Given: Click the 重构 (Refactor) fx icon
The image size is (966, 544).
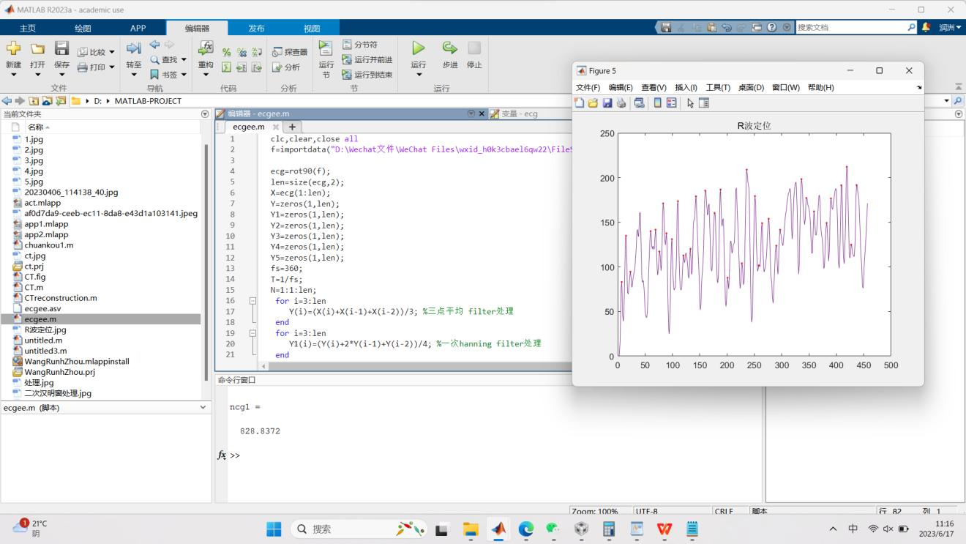Looking at the screenshot, I should 206,48.
